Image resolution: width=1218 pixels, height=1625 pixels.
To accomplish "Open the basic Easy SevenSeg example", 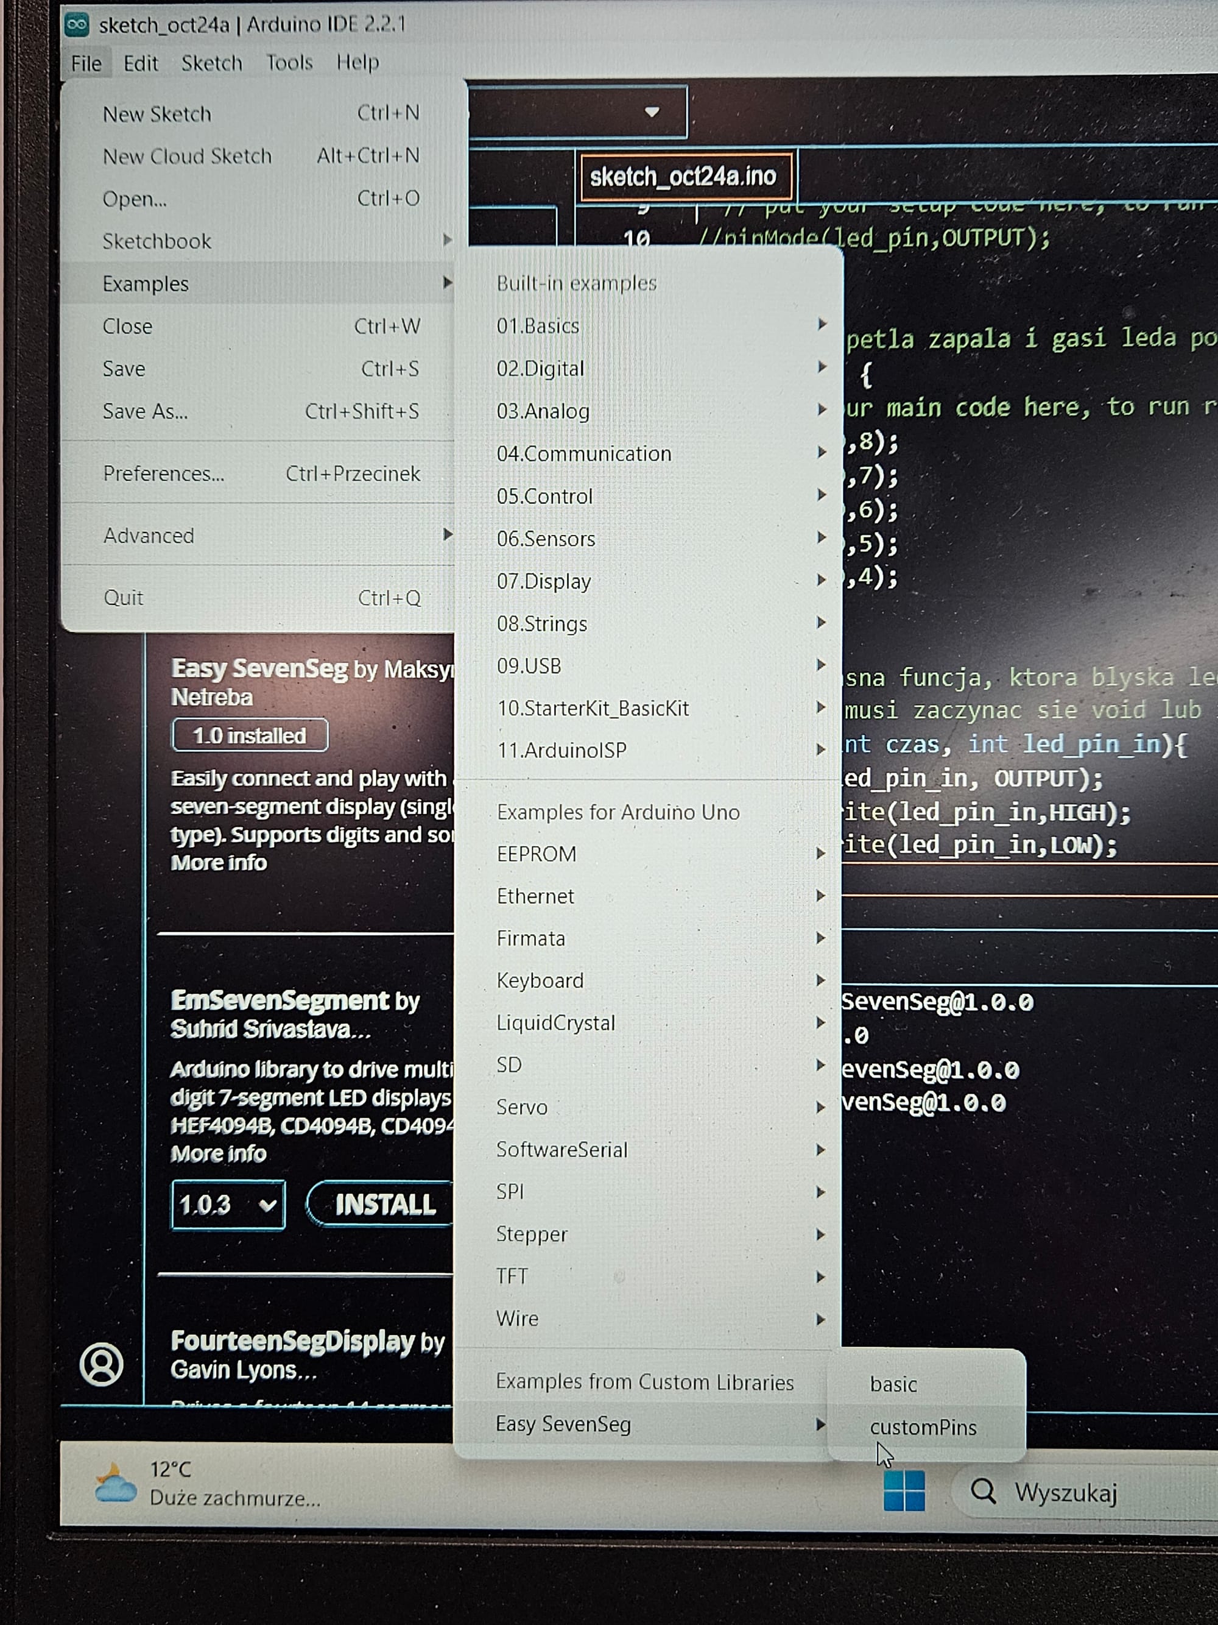I will [926, 1384].
